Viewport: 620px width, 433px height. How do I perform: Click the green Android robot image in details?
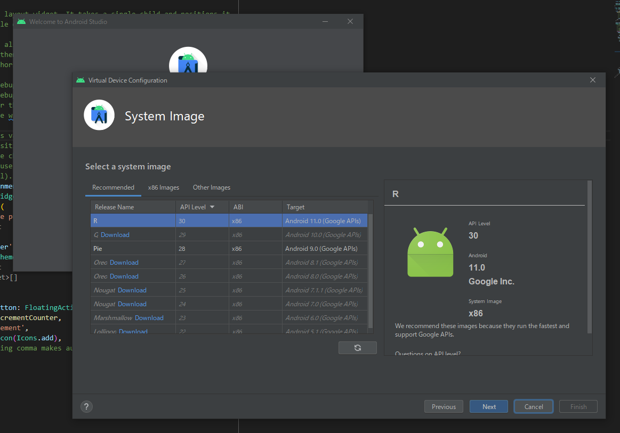[x=430, y=252]
